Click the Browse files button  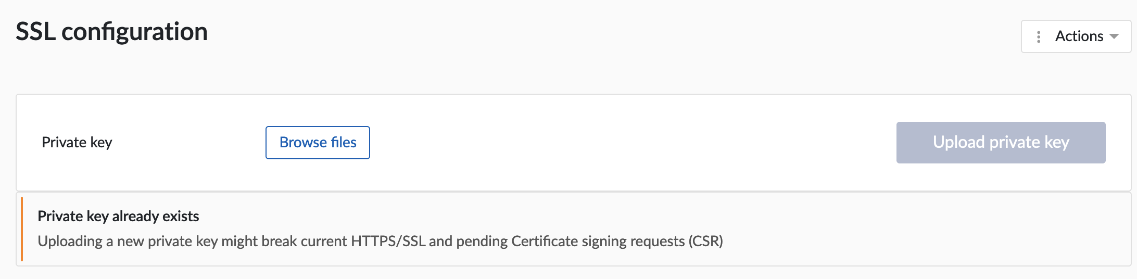[318, 143]
